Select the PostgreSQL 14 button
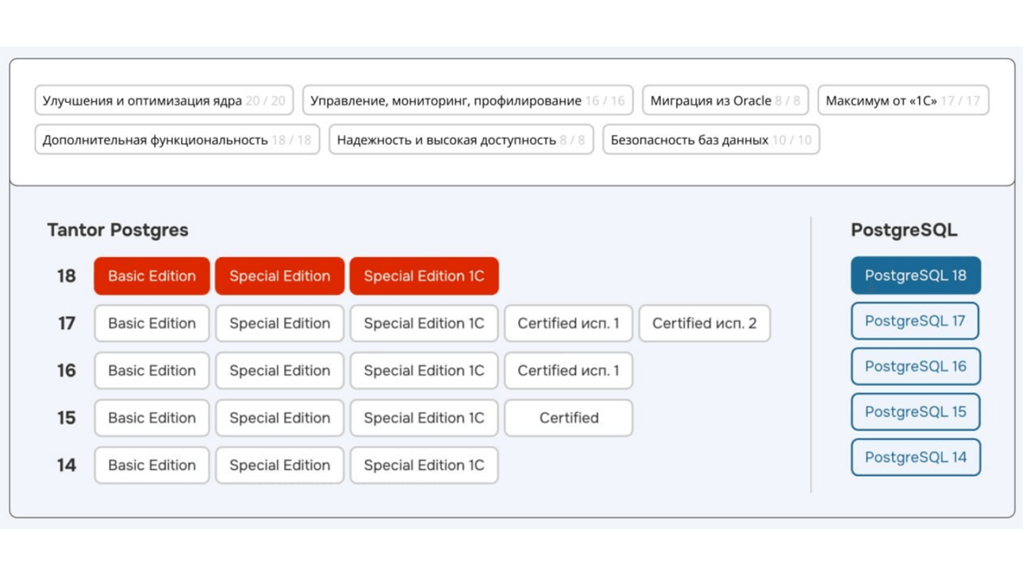 click(x=915, y=457)
